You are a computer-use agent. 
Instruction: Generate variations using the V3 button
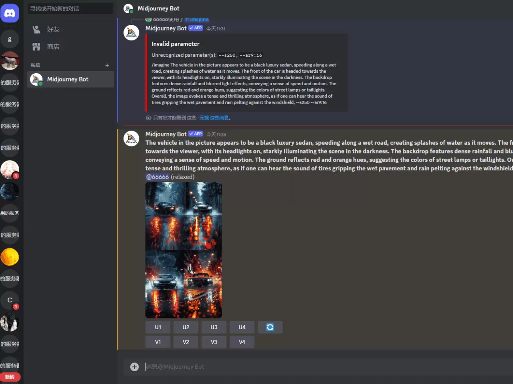click(x=214, y=342)
